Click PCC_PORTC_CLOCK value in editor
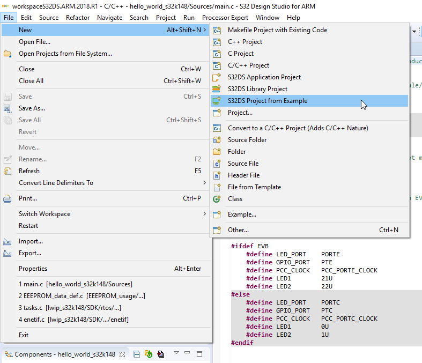This screenshot has height=363, width=422. tap(349, 318)
